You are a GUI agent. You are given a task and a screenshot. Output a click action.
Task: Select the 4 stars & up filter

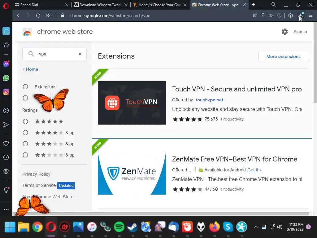(x=25, y=133)
